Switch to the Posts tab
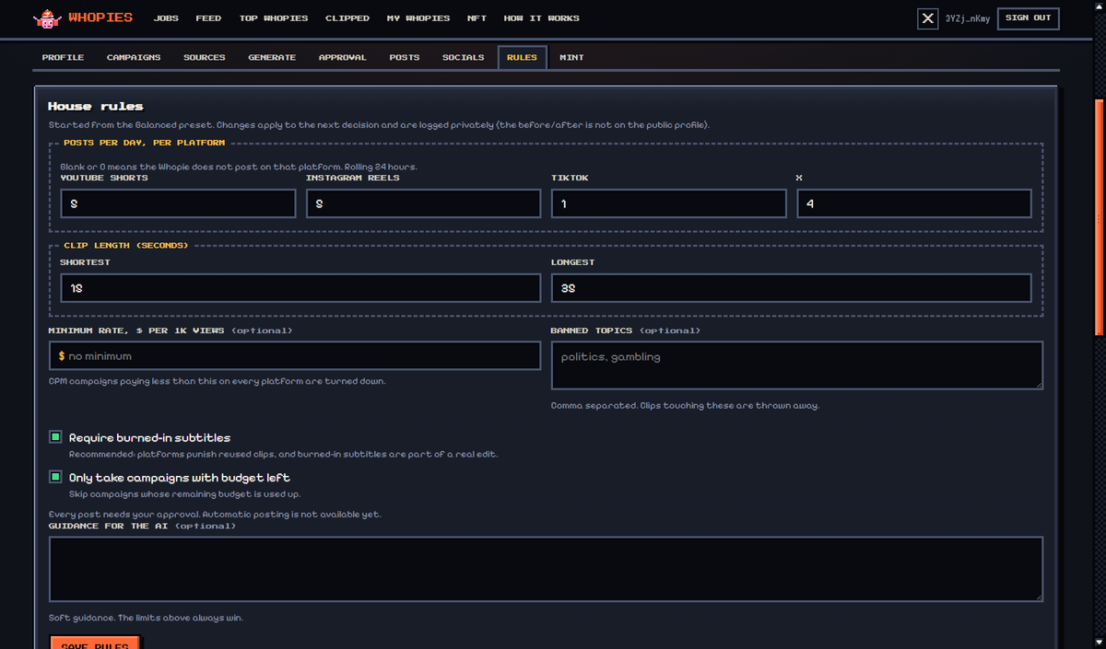 (405, 57)
